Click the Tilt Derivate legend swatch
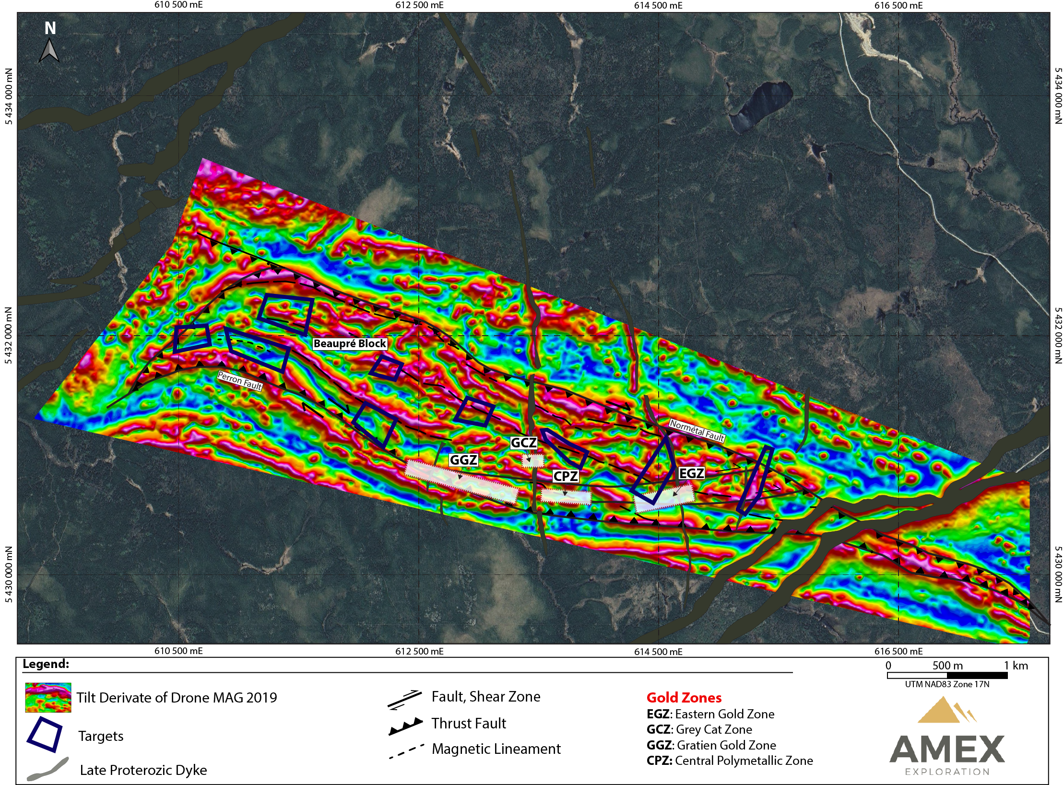Viewport: 1064px width, 785px height. click(x=48, y=697)
